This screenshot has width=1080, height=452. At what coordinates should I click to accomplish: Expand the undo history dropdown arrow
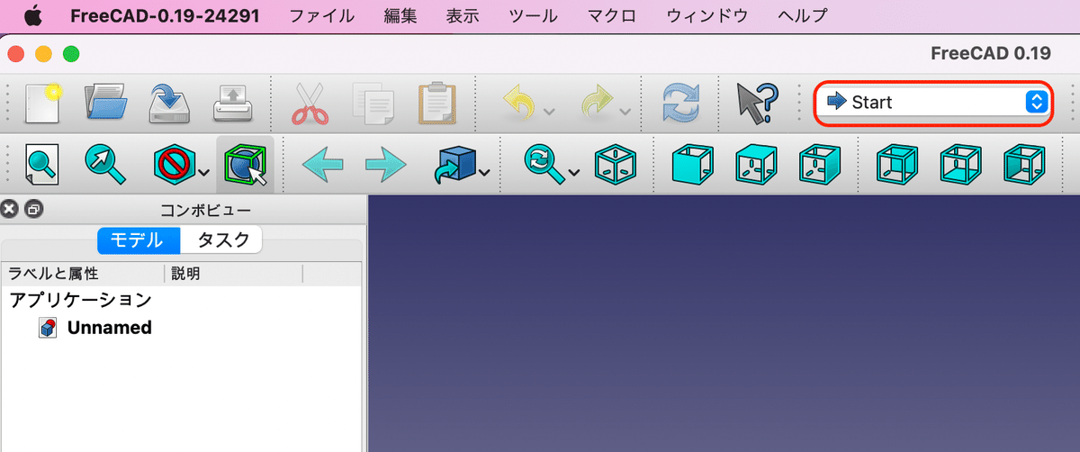549,111
